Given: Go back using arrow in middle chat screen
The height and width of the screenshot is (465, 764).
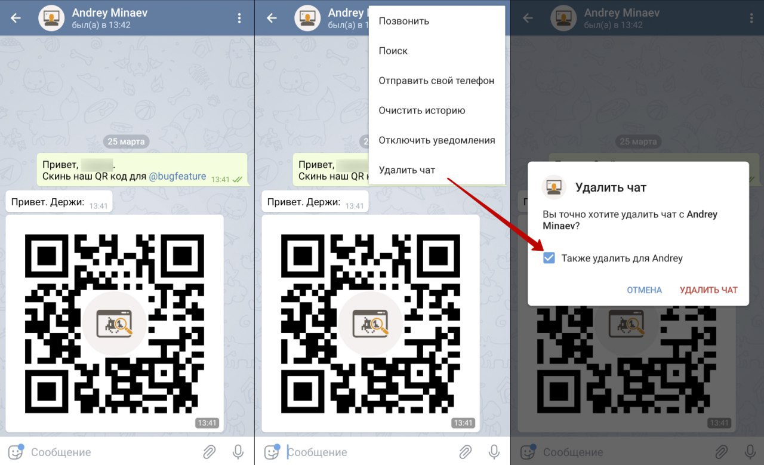Looking at the screenshot, I should tap(272, 18).
